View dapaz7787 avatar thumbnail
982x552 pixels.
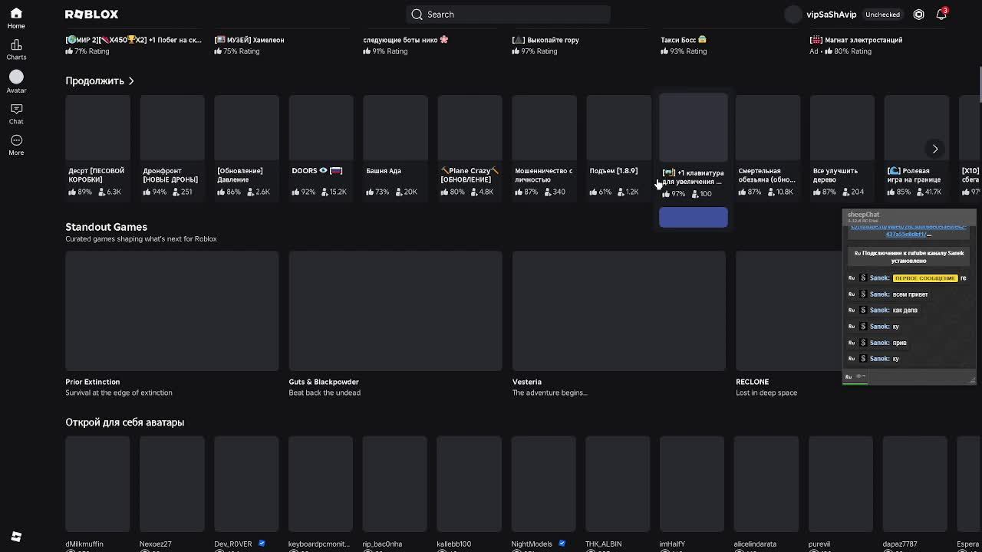pos(914,484)
